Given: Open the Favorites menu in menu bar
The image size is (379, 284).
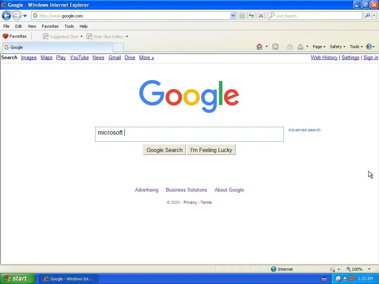Looking at the screenshot, I should (50, 26).
